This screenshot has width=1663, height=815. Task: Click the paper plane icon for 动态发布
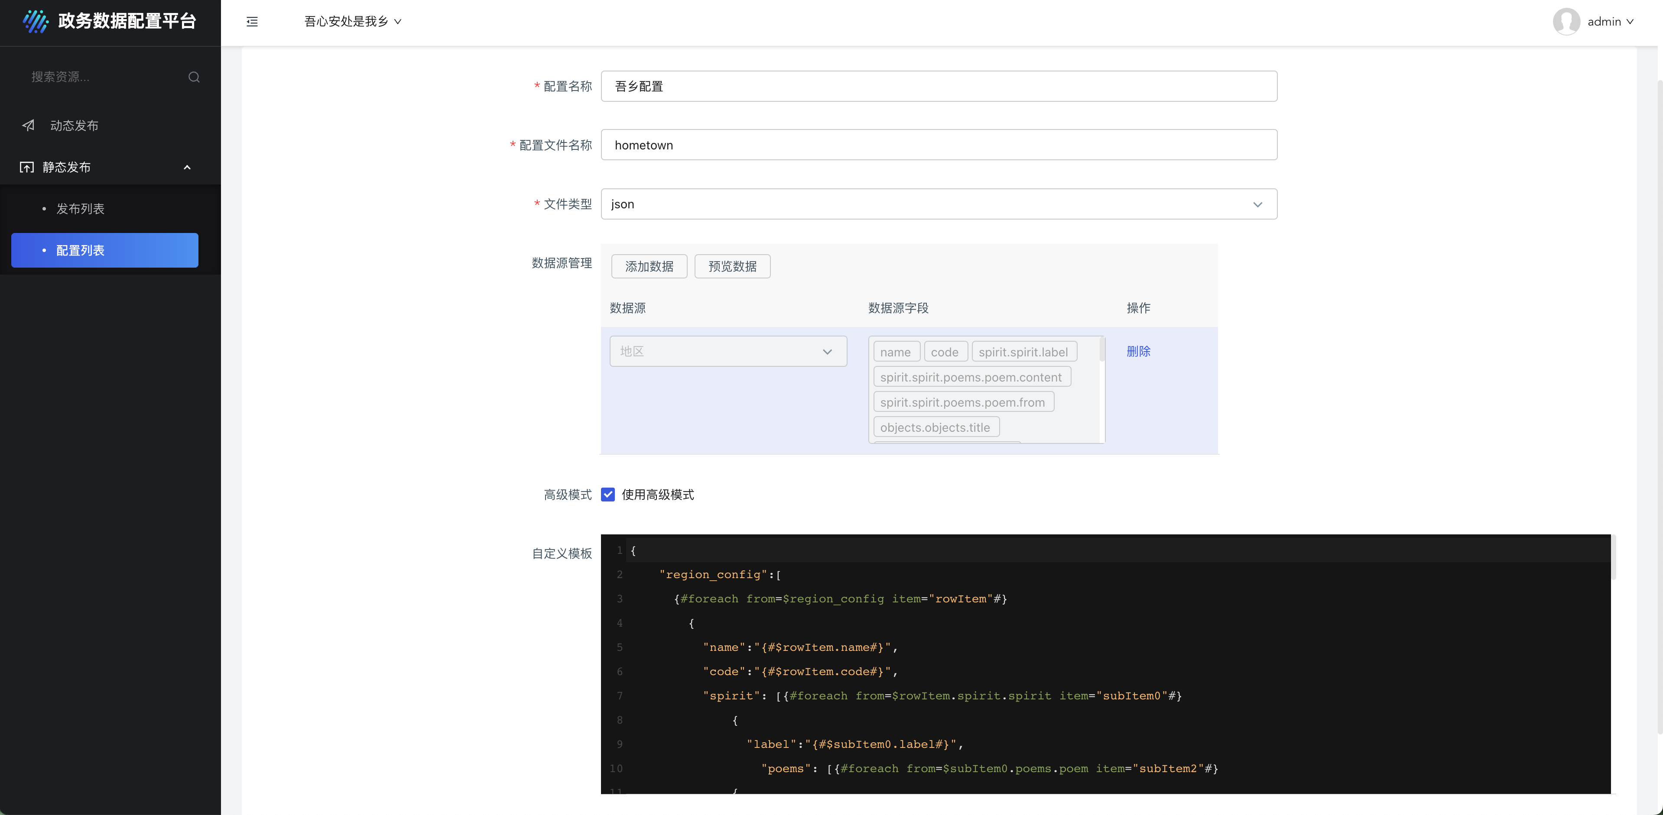click(x=29, y=125)
